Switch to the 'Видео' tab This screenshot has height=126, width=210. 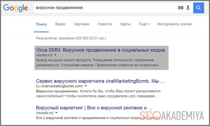(60, 24)
